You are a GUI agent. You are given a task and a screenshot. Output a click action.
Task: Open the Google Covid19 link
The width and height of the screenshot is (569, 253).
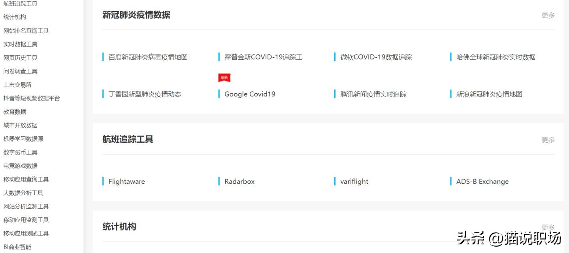tap(249, 94)
